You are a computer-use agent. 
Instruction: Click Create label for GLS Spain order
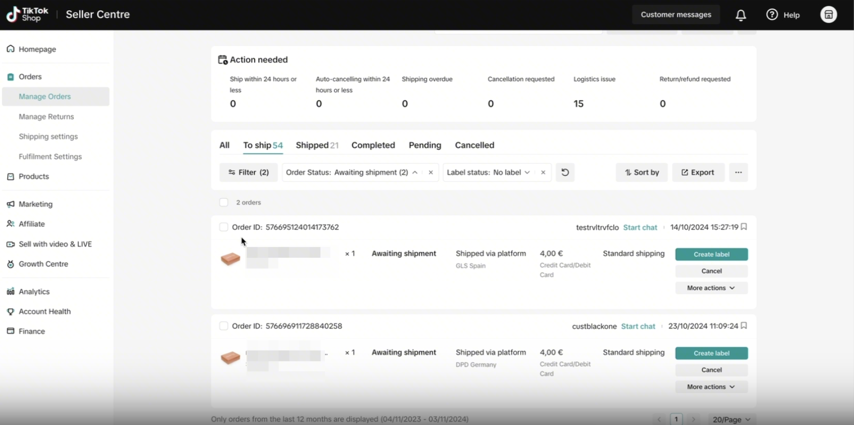[x=711, y=255]
